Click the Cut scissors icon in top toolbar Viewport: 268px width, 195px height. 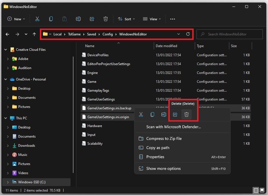coord(37,19)
